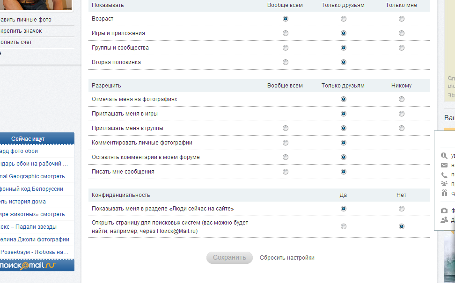The width and height of the screenshot is (455, 283).
Task: Click the magnifier plus icon in right popup
Action: tap(444, 156)
